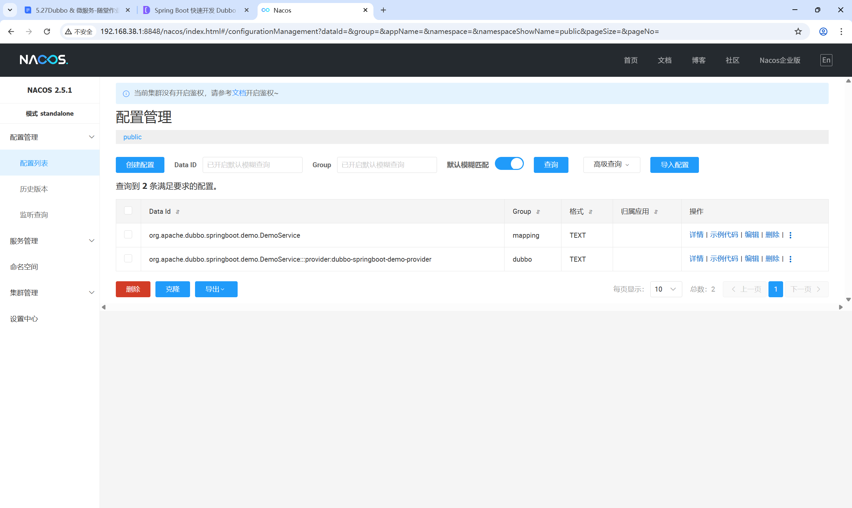The image size is (852, 508).
Task: Sort table by 归属应用 column
Action: [656, 212]
